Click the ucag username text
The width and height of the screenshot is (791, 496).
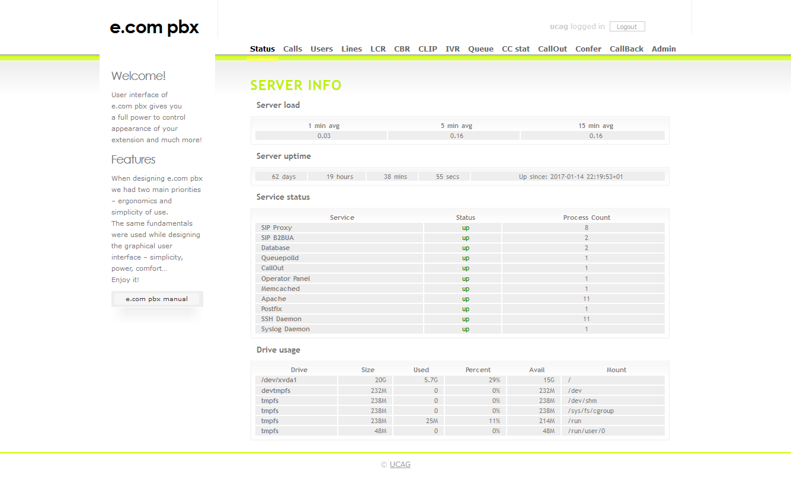pyautogui.click(x=559, y=27)
